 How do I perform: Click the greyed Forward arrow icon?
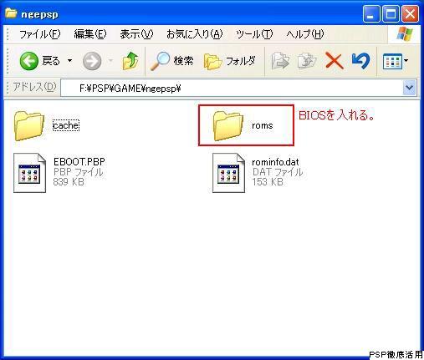click(x=92, y=61)
